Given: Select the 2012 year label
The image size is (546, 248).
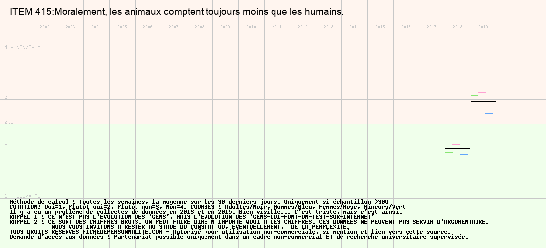Looking at the screenshot, I should tap(303, 27).
